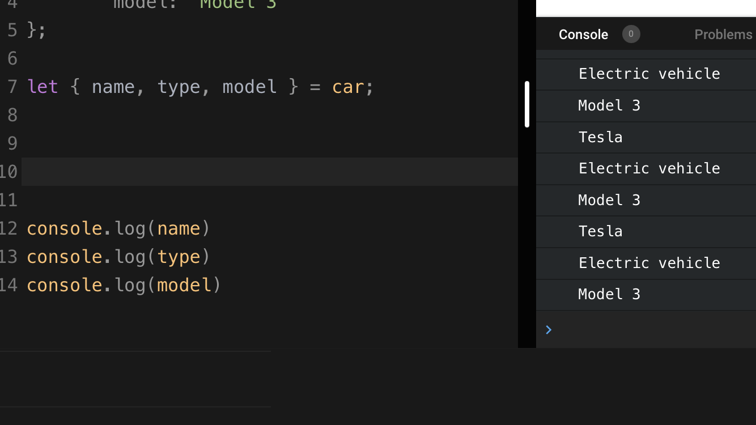Click line number 5 in the gutter

point(12,30)
